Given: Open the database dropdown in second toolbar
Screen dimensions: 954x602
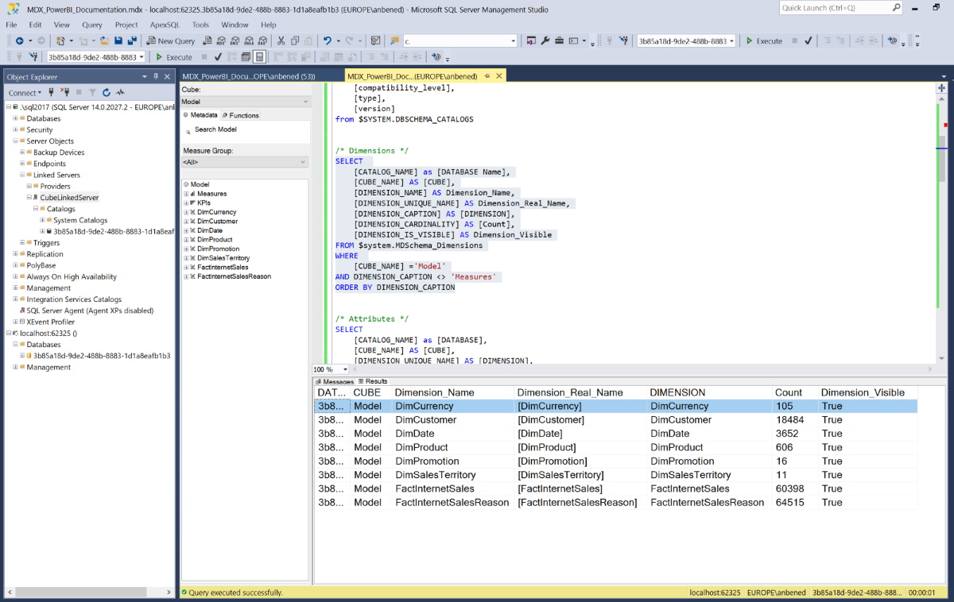Looking at the screenshot, I should (x=142, y=57).
